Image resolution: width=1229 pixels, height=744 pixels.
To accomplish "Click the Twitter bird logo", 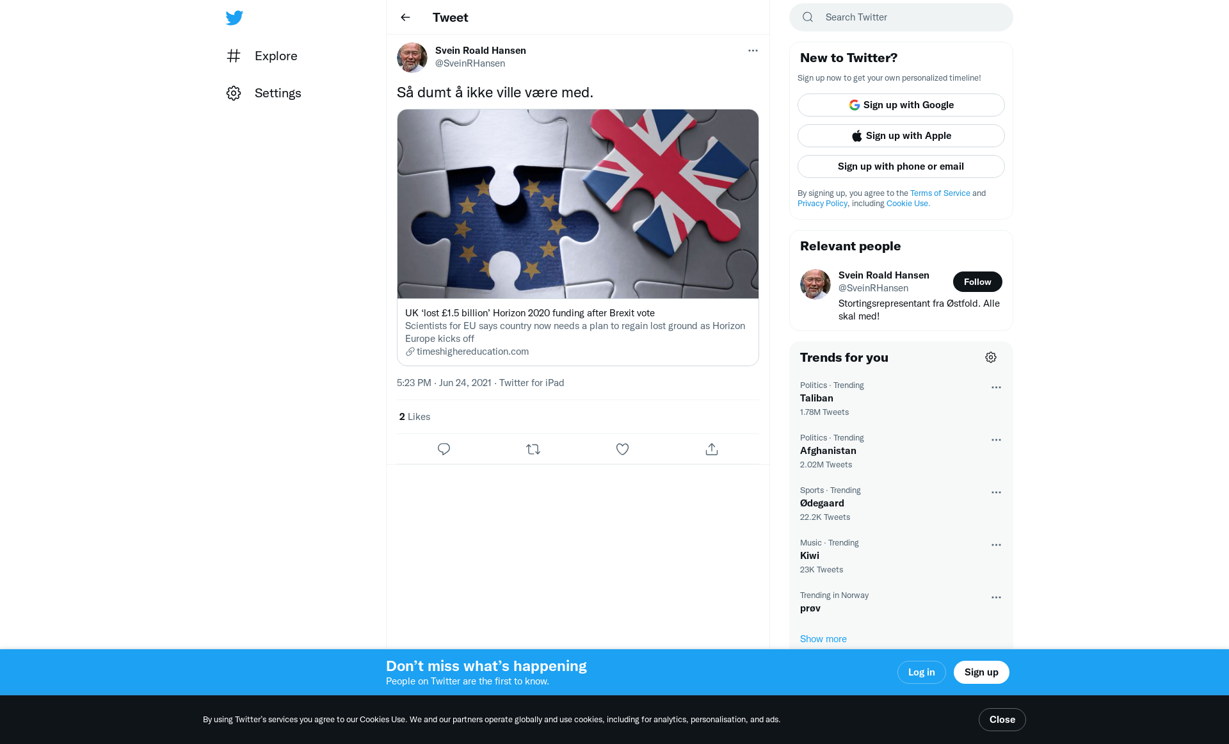I will pyautogui.click(x=234, y=17).
